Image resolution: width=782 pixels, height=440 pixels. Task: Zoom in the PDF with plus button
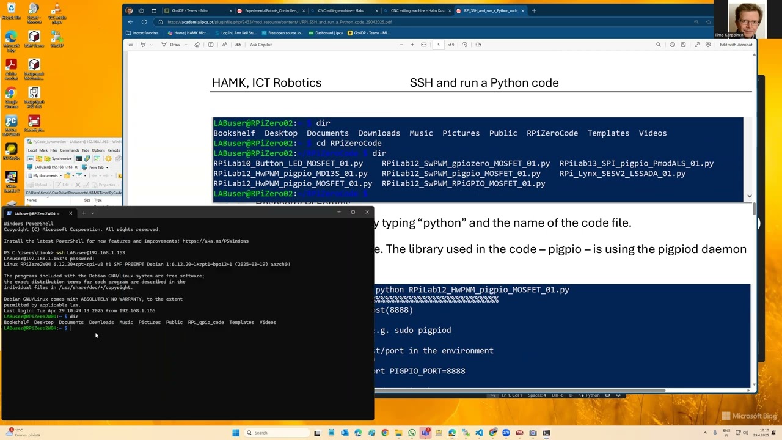coord(412,45)
